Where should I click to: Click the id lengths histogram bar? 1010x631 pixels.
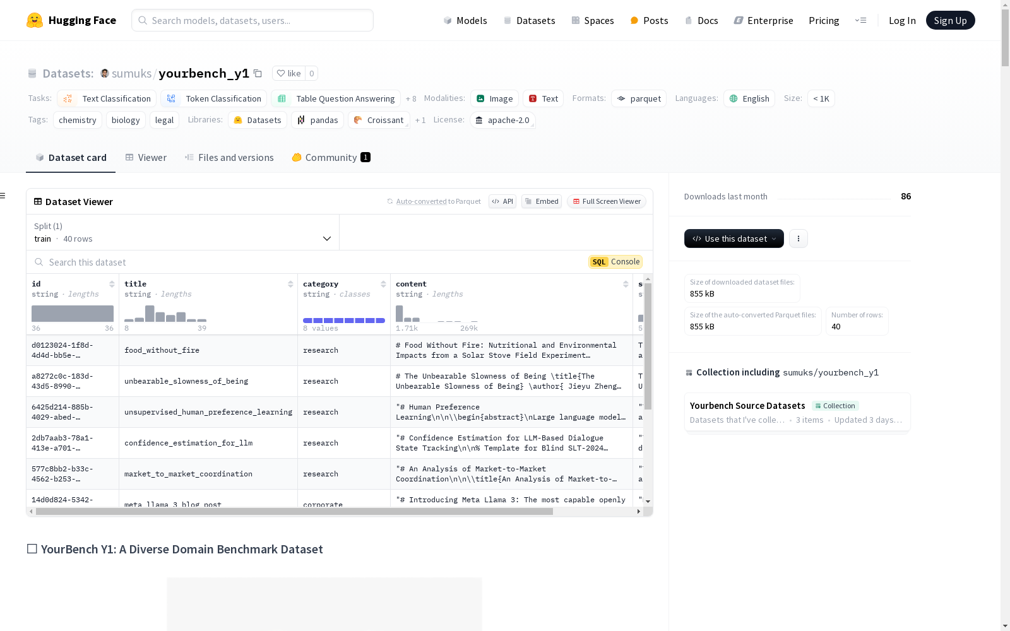click(x=73, y=314)
